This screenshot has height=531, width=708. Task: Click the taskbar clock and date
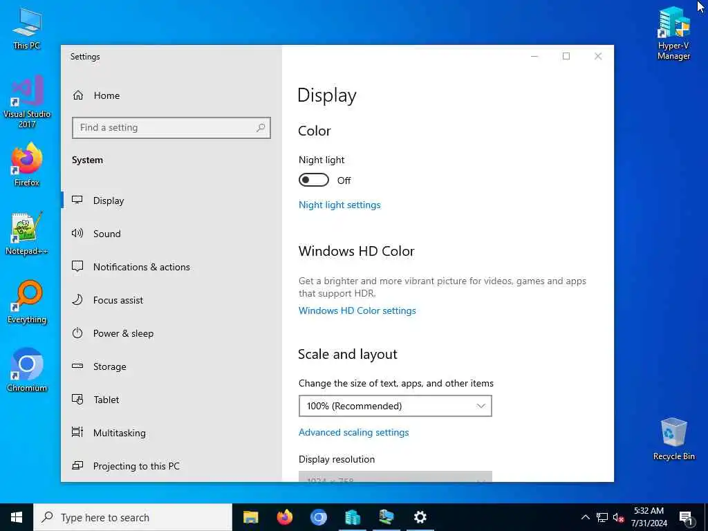[649, 517]
